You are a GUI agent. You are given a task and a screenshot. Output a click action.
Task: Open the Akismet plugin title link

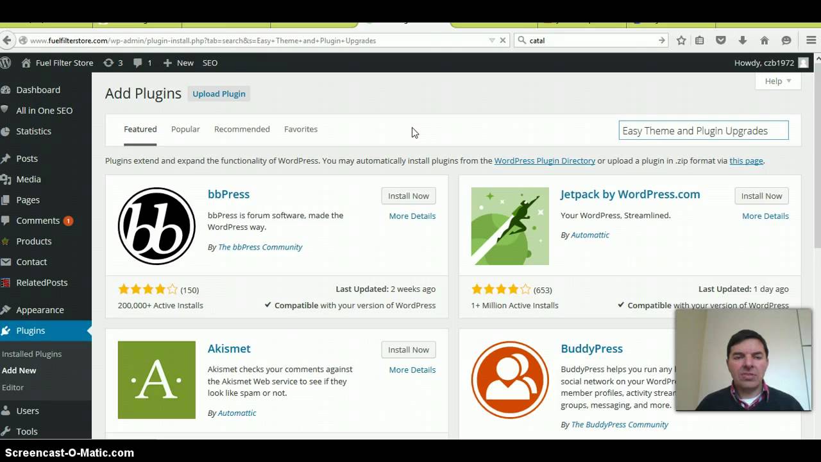[x=229, y=348]
